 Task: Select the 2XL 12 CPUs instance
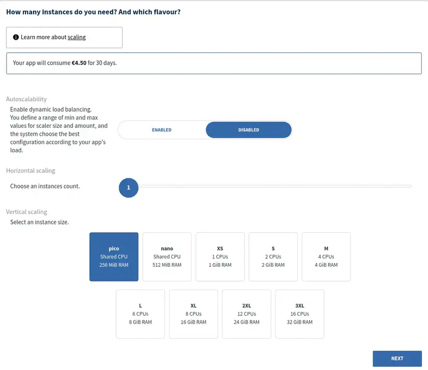(x=246, y=314)
